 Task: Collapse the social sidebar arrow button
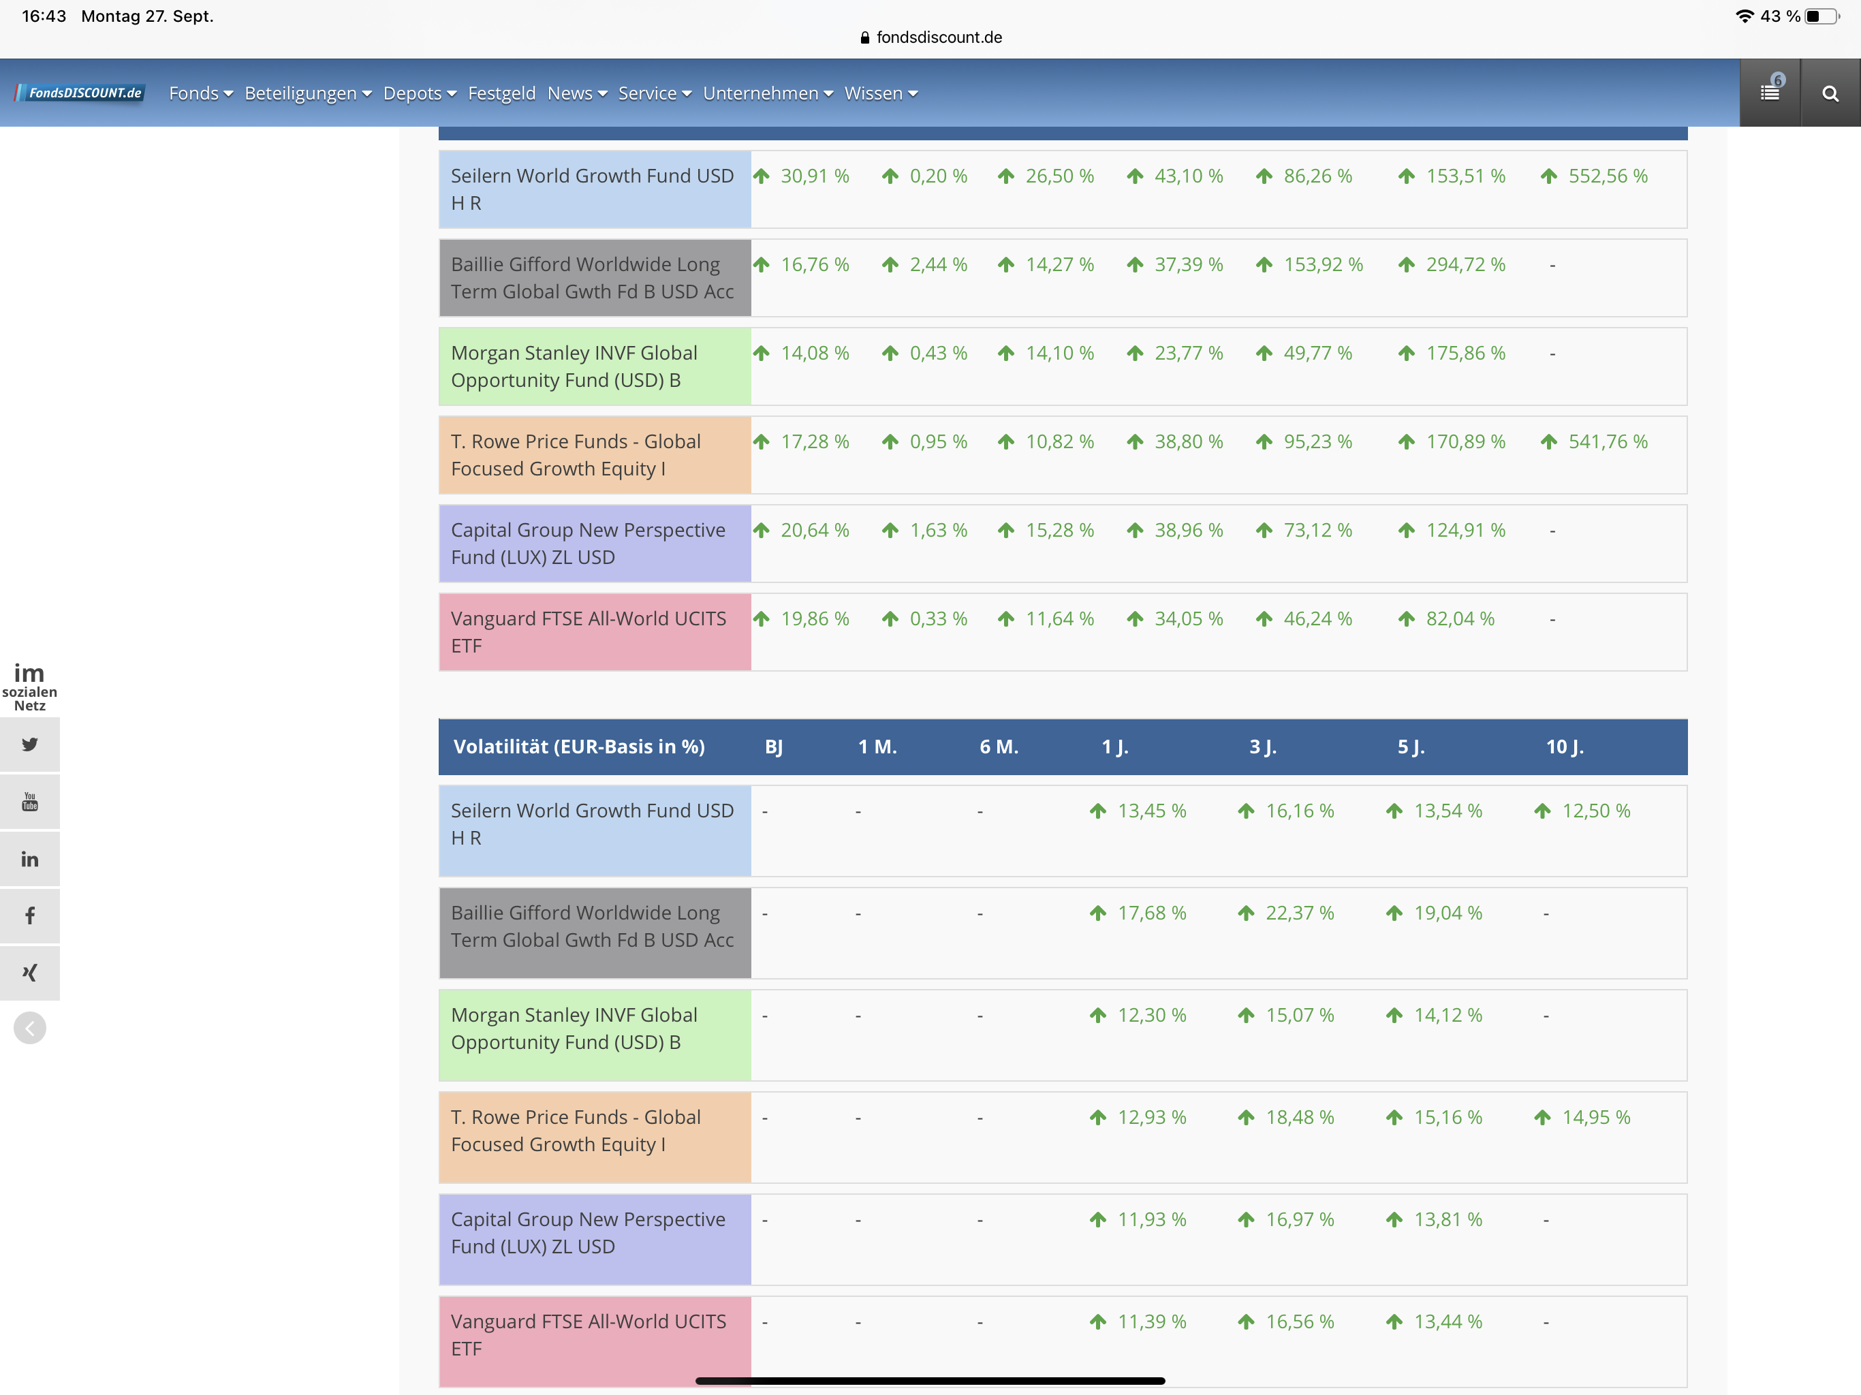(x=29, y=1028)
